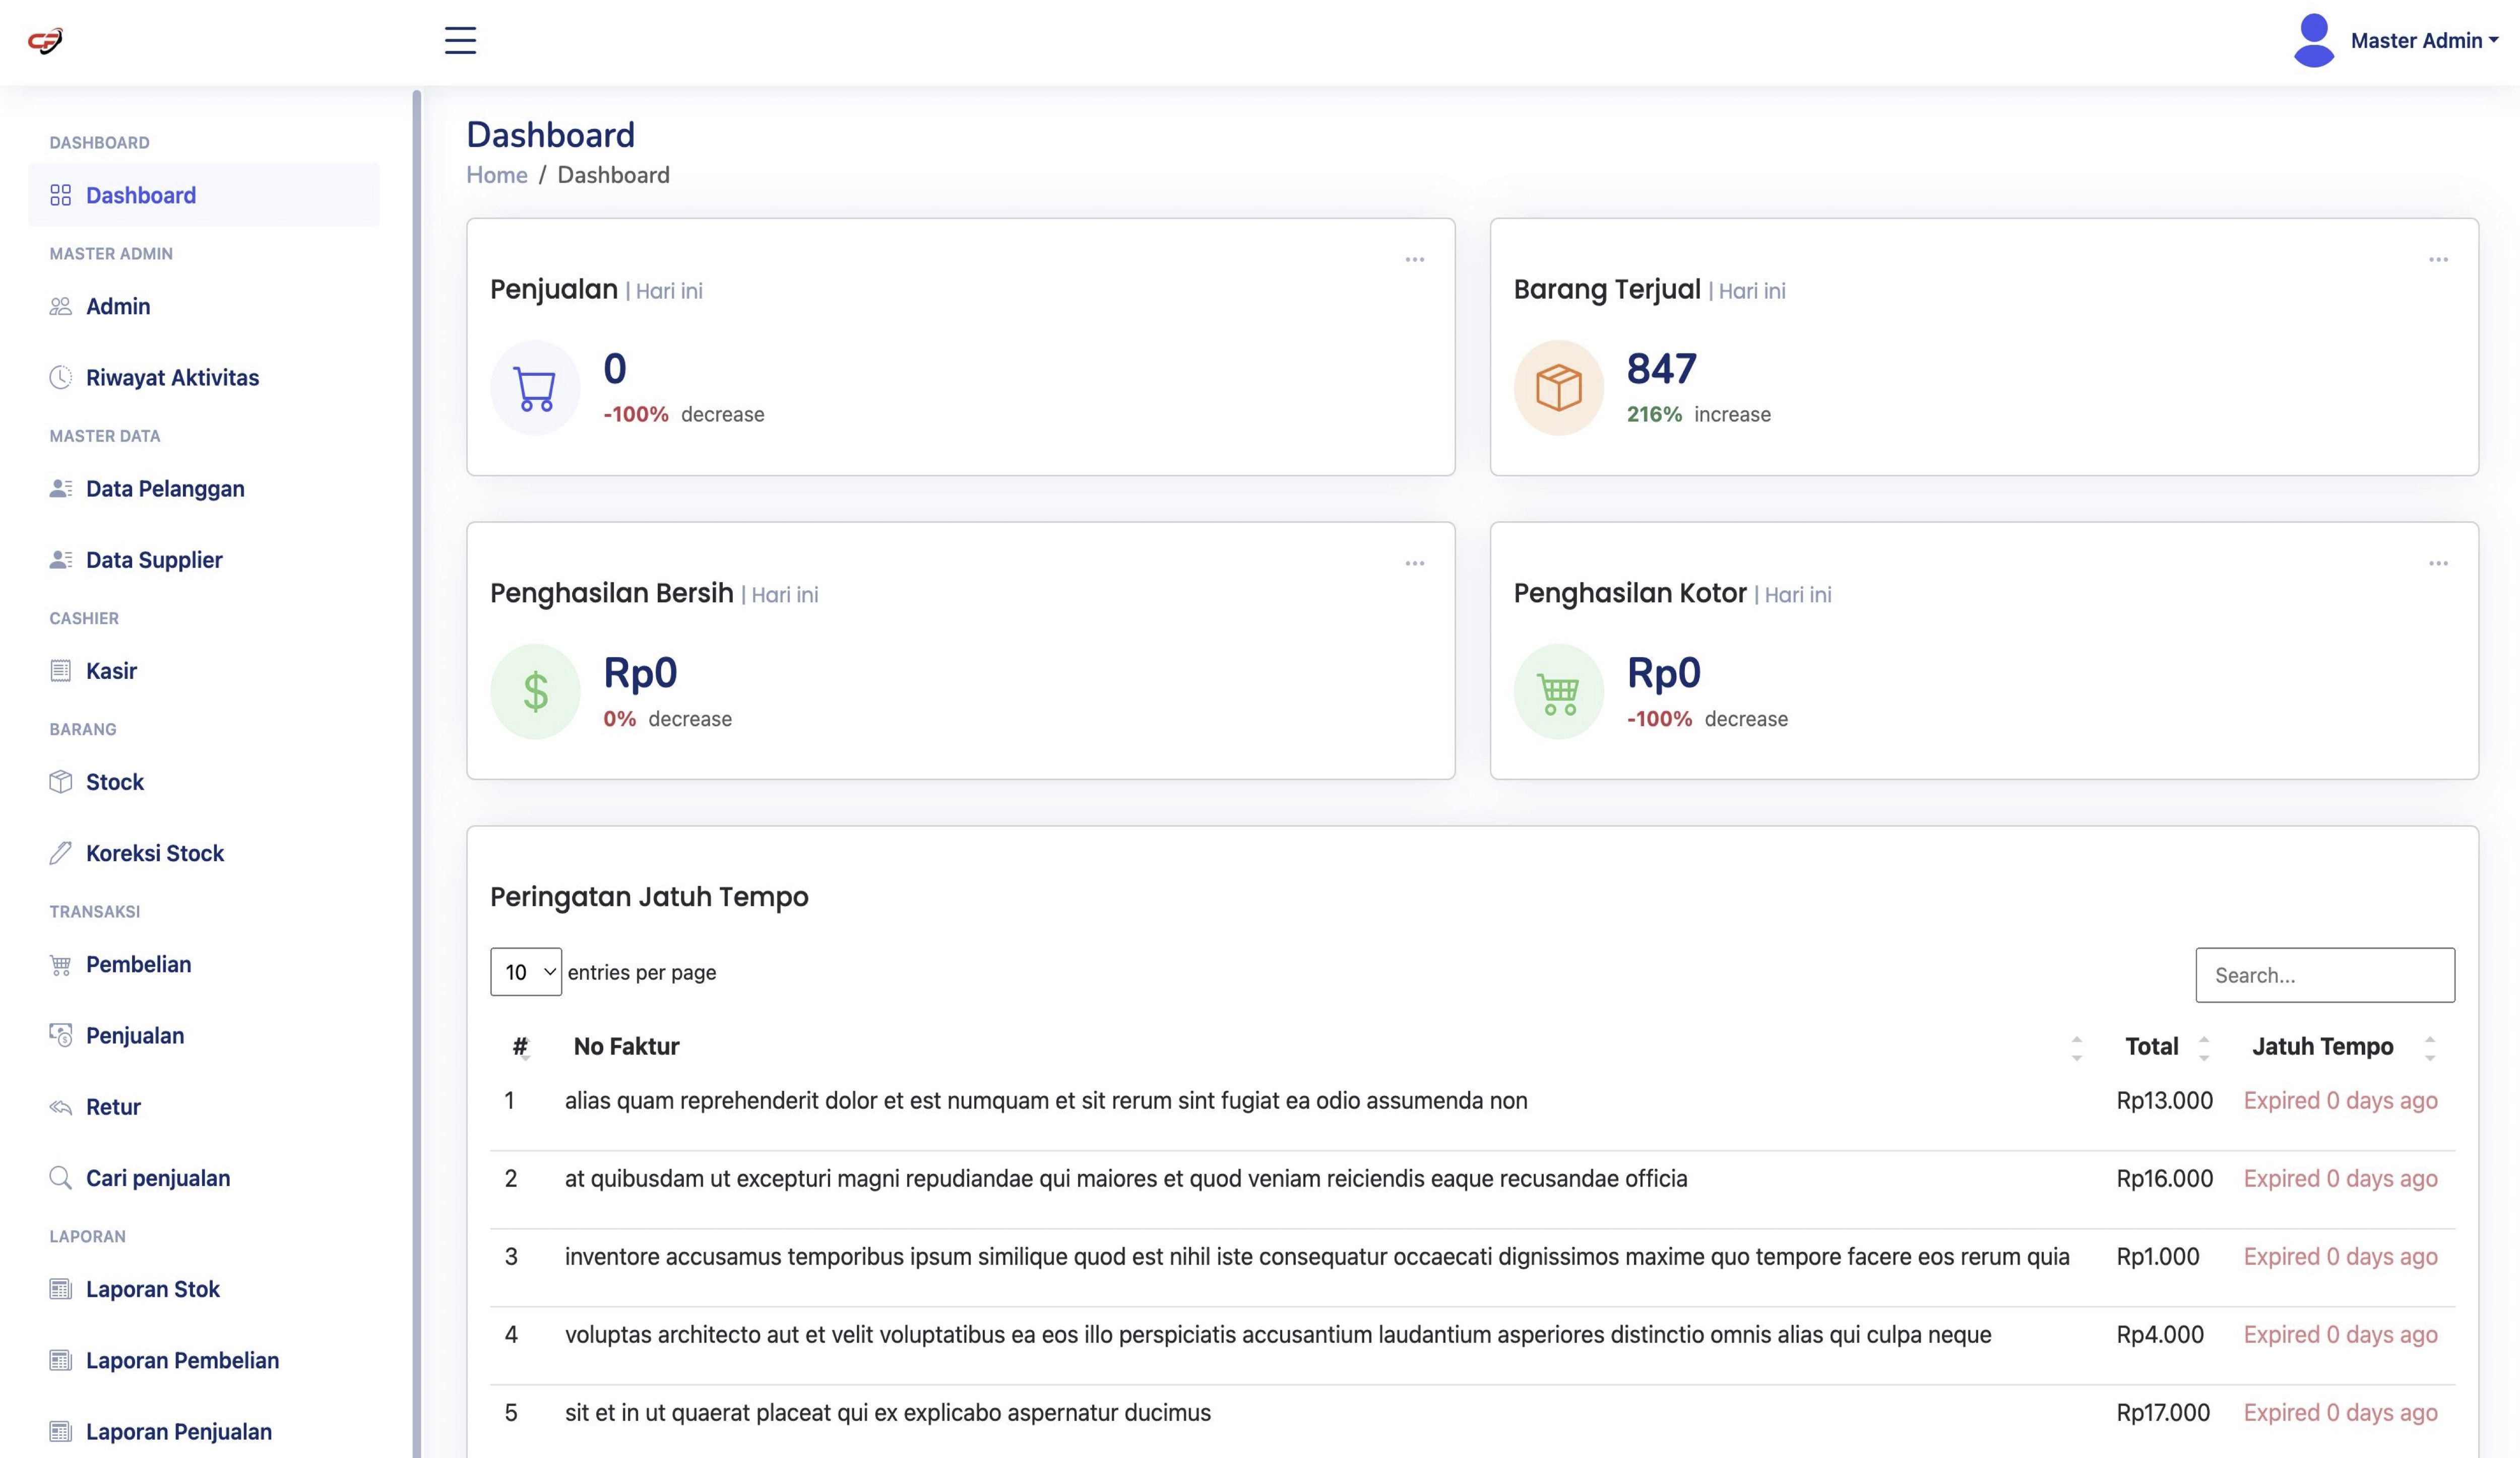Open Penghasilan Kotor card three-dot menu
Image resolution: width=2520 pixels, height=1458 pixels.
click(2438, 564)
